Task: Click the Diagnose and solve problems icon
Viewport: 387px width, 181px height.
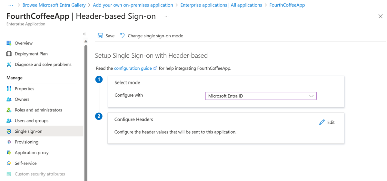Action: (x=9, y=64)
